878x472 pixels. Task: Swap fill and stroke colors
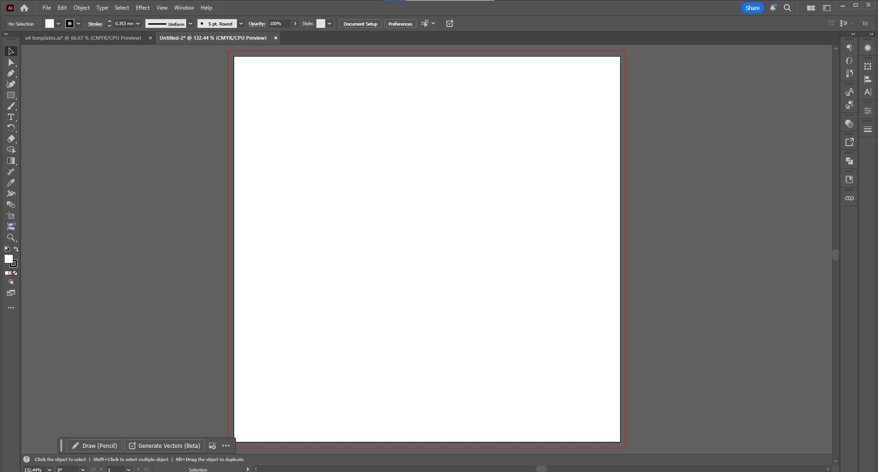click(x=16, y=249)
